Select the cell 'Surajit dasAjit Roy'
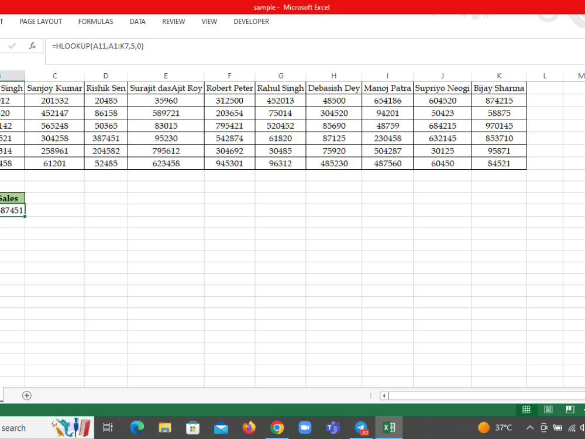 click(166, 88)
